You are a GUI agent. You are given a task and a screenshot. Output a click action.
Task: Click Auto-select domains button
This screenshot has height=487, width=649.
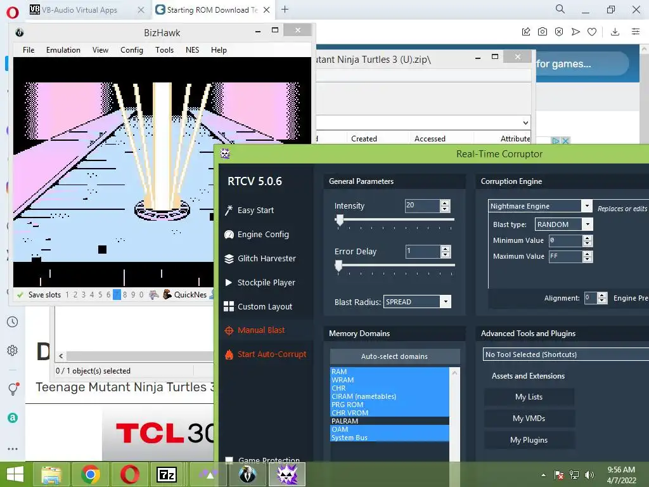[x=394, y=356]
